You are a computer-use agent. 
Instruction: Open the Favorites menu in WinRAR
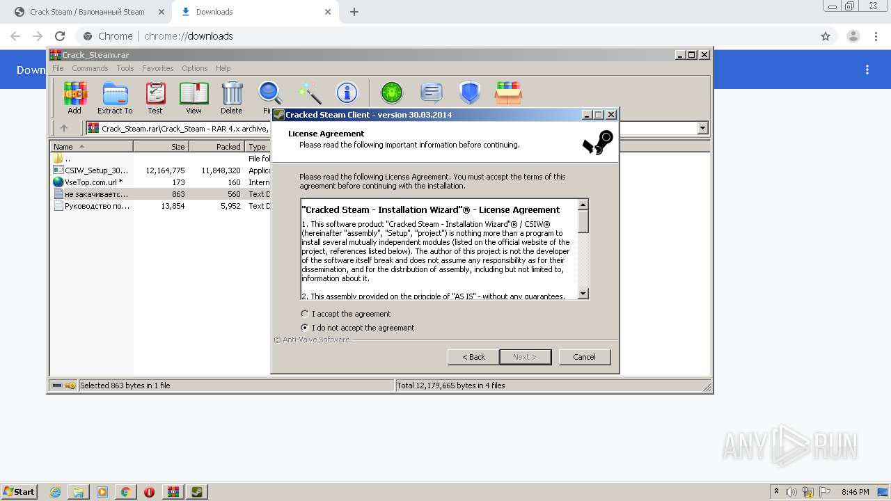click(x=158, y=68)
